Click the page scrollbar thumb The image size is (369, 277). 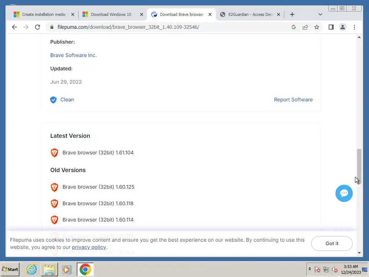tap(359, 166)
